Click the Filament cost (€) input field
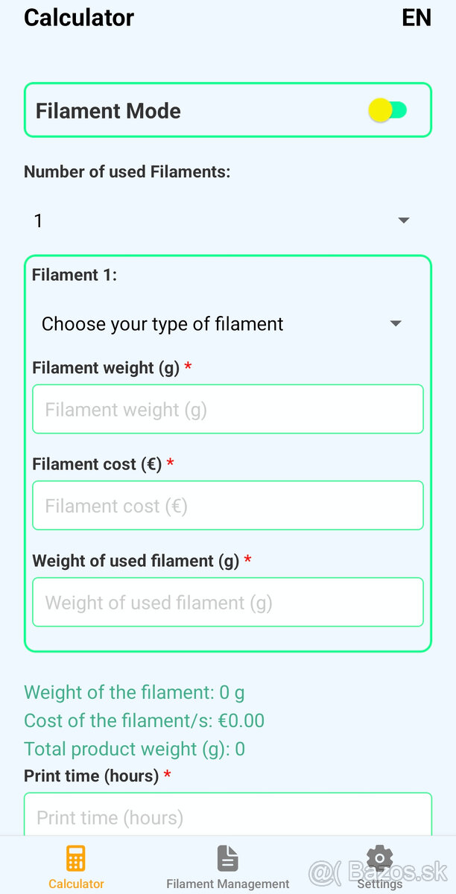The width and height of the screenshot is (456, 894). pyautogui.click(x=228, y=506)
